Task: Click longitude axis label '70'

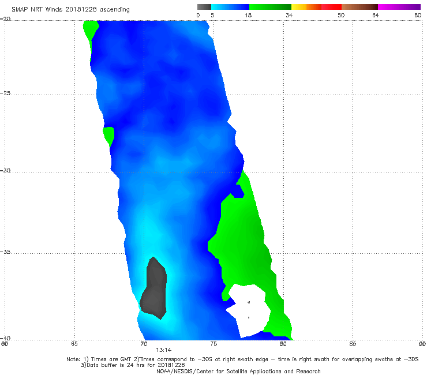Action: 144,344
